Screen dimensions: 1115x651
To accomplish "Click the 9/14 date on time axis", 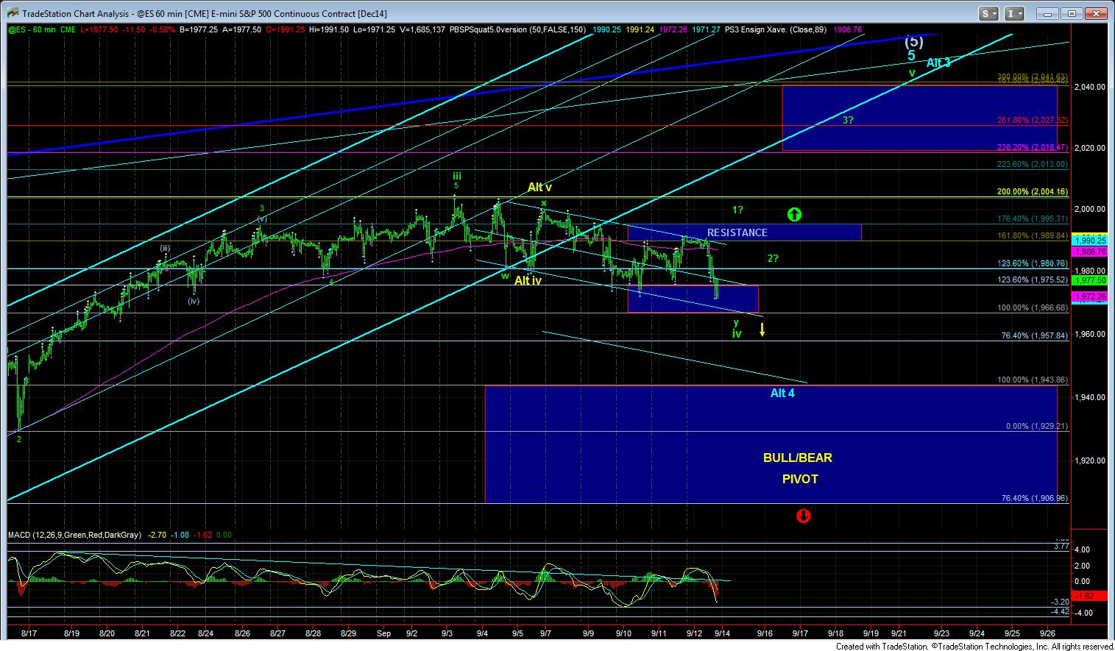I will (722, 633).
